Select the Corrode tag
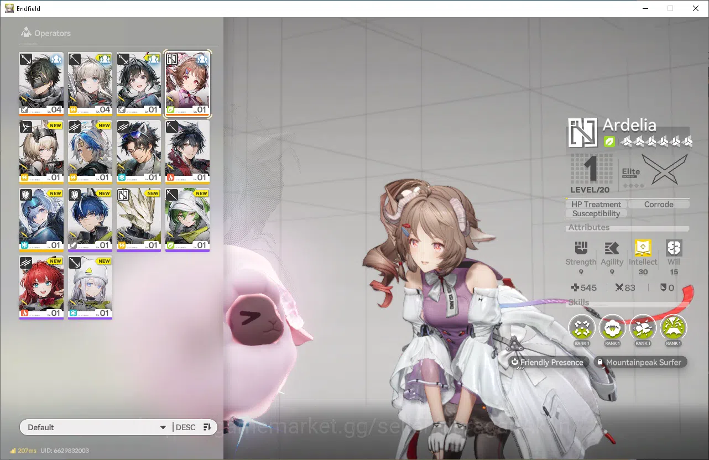The width and height of the screenshot is (709, 460). click(x=659, y=204)
